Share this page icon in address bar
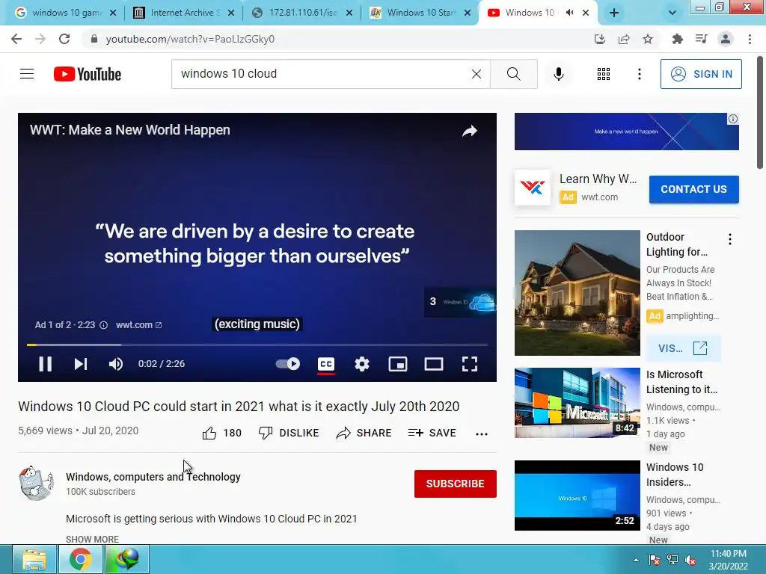Image resolution: width=766 pixels, height=574 pixels. click(623, 39)
